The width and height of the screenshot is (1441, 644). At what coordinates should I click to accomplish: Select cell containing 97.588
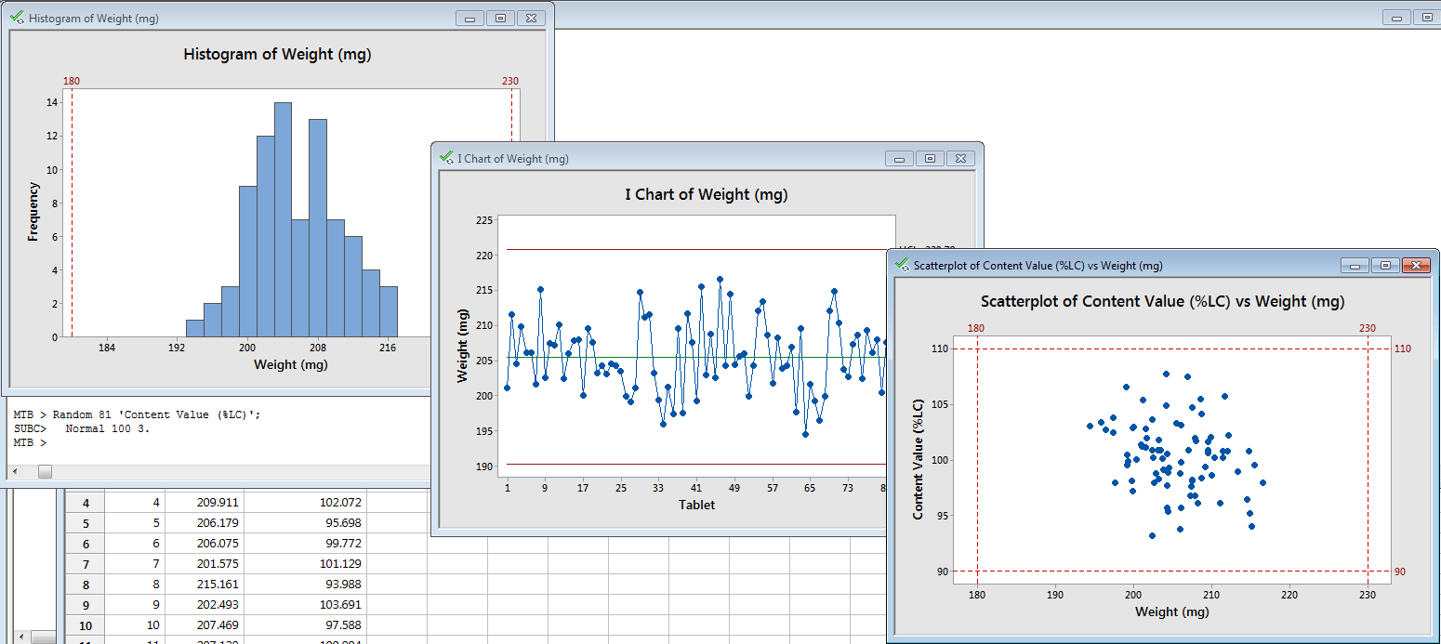point(305,625)
